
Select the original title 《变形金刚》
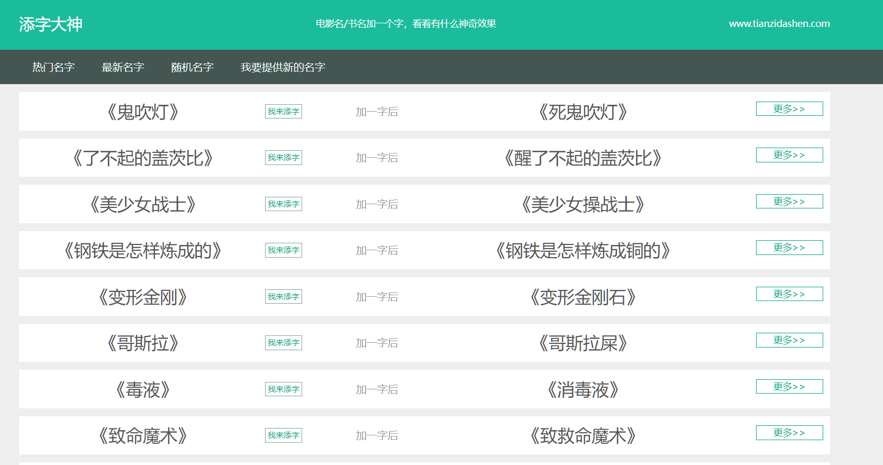point(143,297)
